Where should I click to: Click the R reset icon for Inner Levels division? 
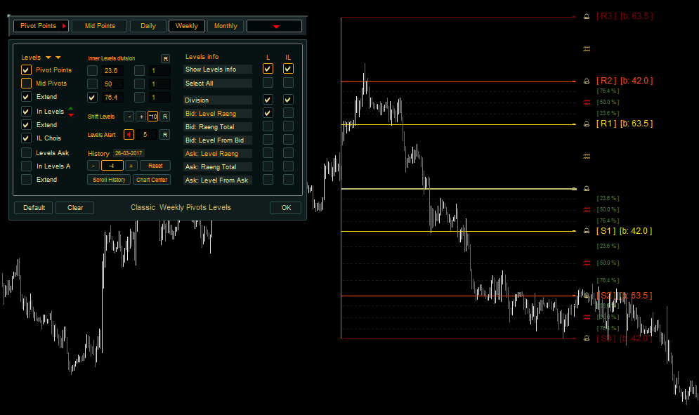point(165,58)
